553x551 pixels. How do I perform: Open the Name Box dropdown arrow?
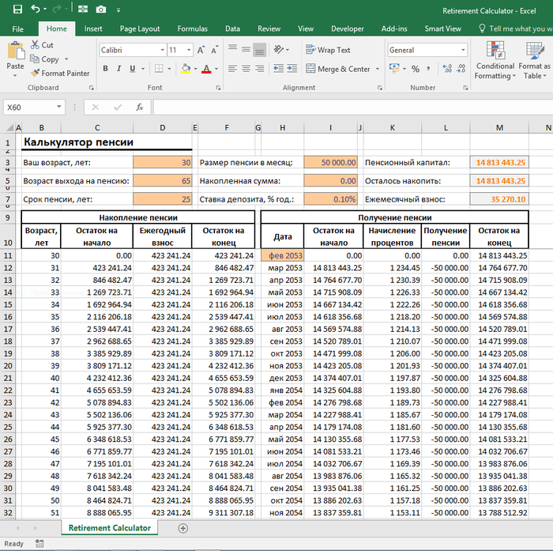(59, 107)
